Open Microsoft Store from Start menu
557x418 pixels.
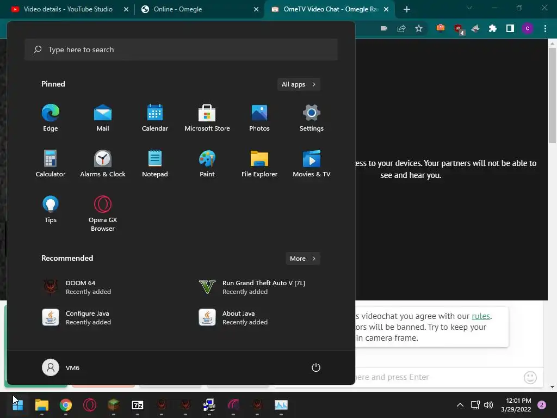(207, 118)
